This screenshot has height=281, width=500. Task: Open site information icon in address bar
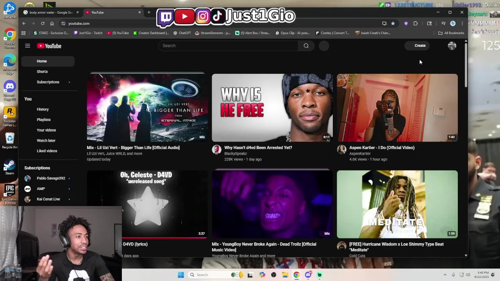tap(63, 23)
